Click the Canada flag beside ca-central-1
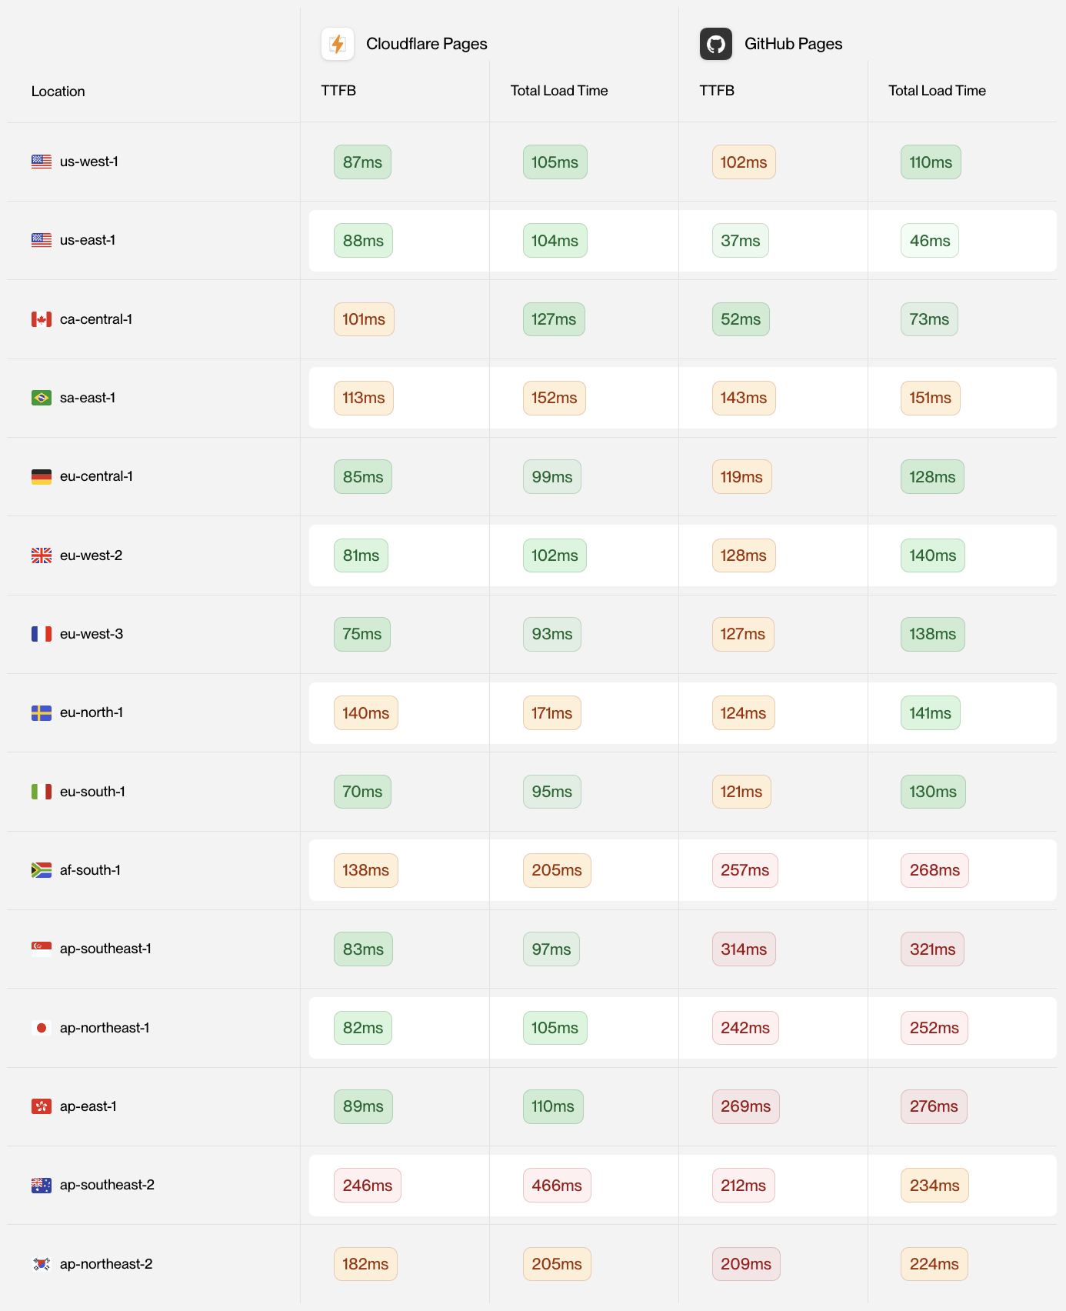Viewport: 1066px width, 1311px height. pyautogui.click(x=42, y=319)
